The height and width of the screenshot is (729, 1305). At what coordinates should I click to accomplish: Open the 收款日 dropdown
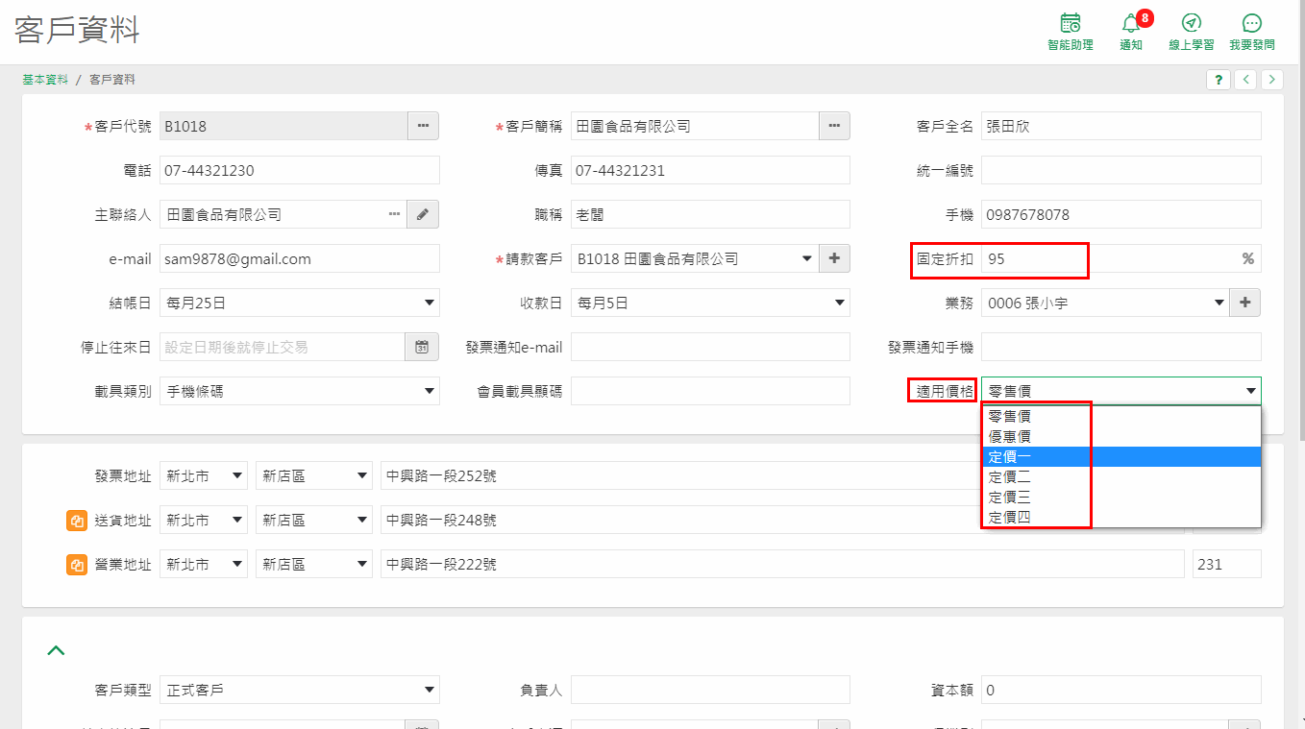click(x=710, y=303)
